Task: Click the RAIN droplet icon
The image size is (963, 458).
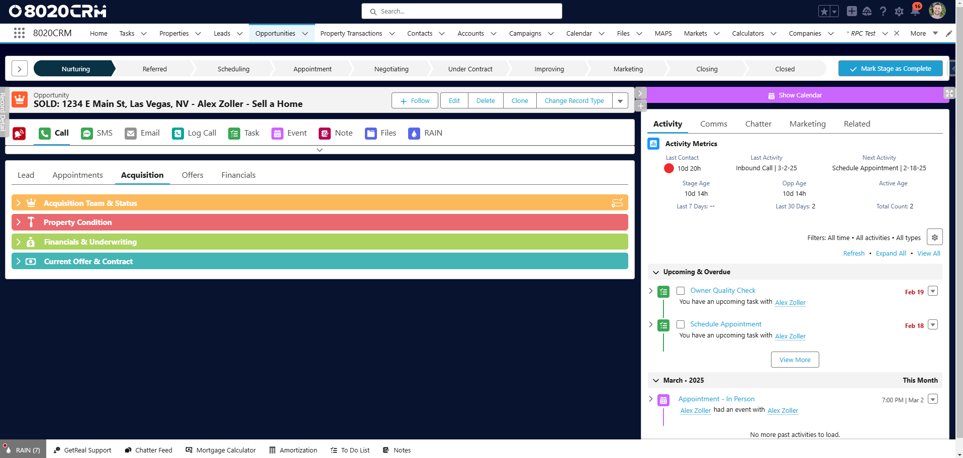Action: click(414, 133)
